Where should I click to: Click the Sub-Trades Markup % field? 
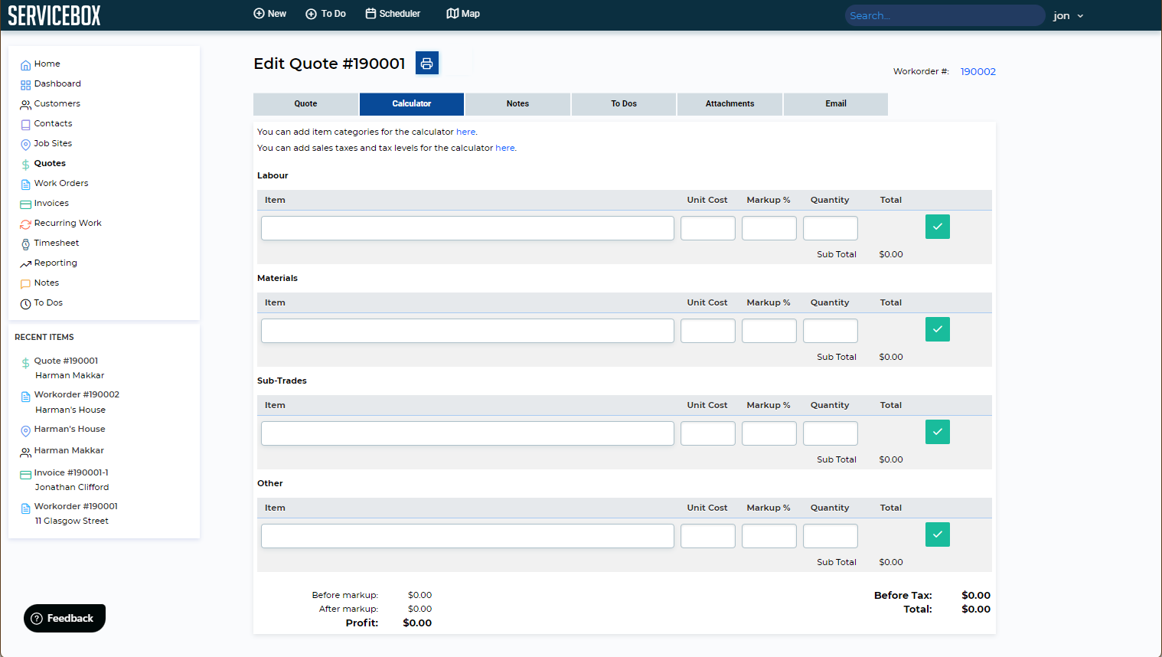point(769,433)
